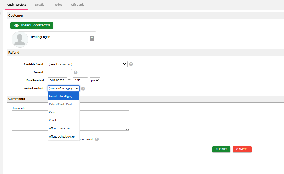Click the help icon next to Available Credit

point(131,64)
